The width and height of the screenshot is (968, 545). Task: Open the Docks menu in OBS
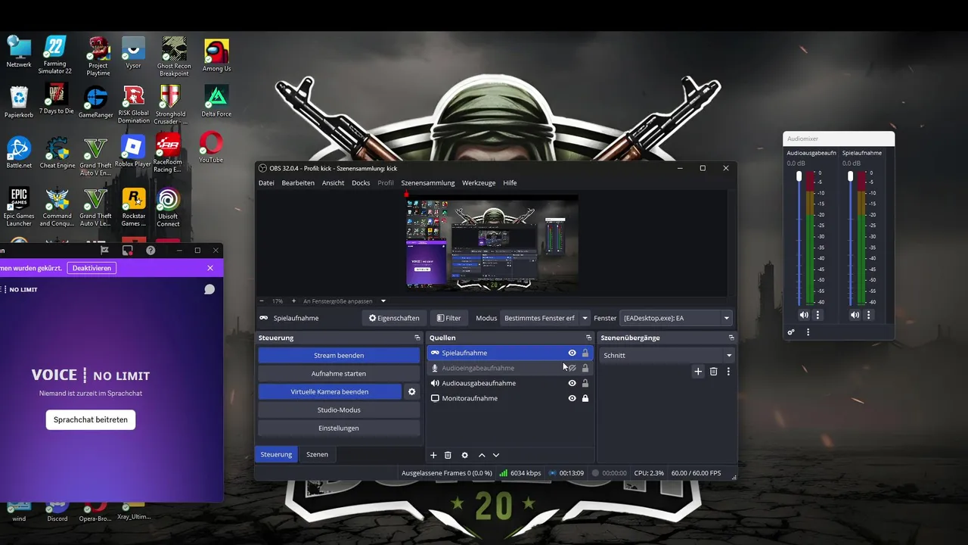tap(361, 182)
